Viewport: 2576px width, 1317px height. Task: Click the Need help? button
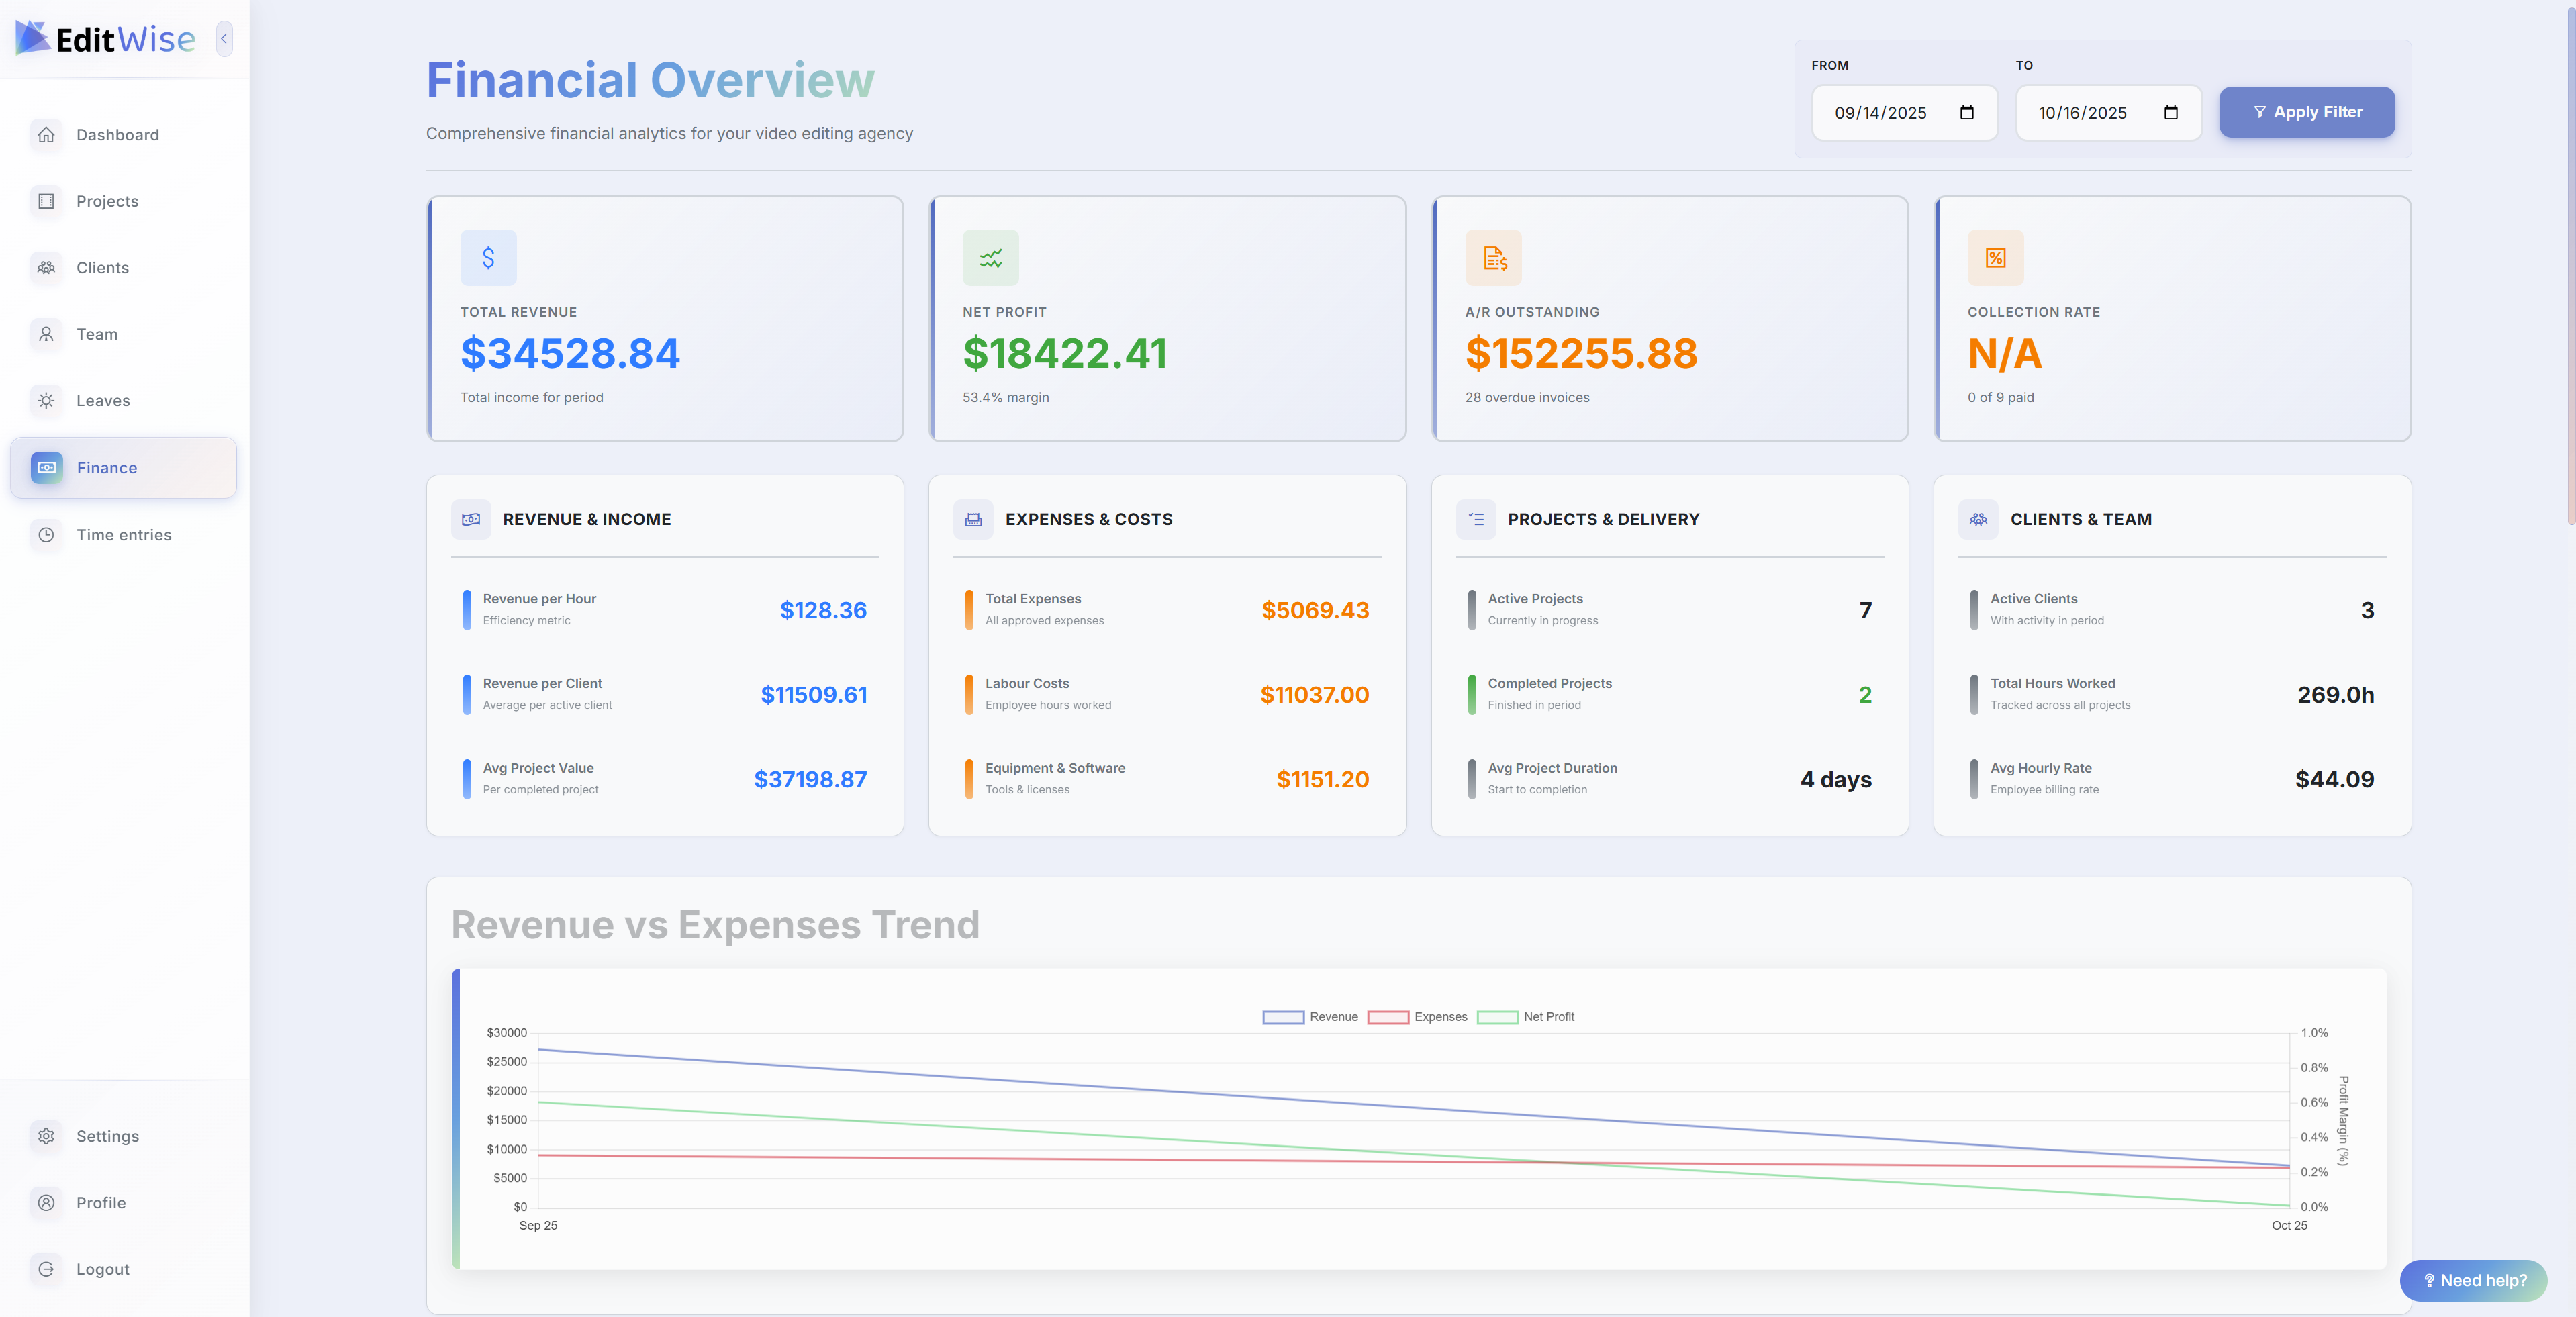[2473, 1280]
